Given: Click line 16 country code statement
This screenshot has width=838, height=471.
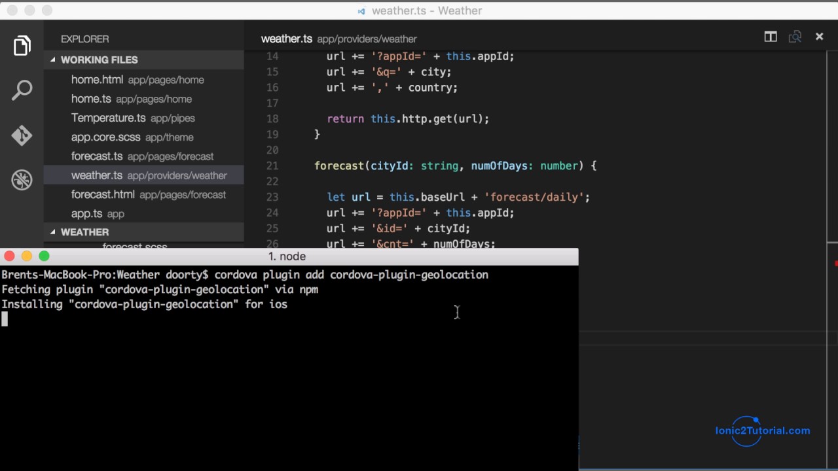Looking at the screenshot, I should click(x=392, y=88).
